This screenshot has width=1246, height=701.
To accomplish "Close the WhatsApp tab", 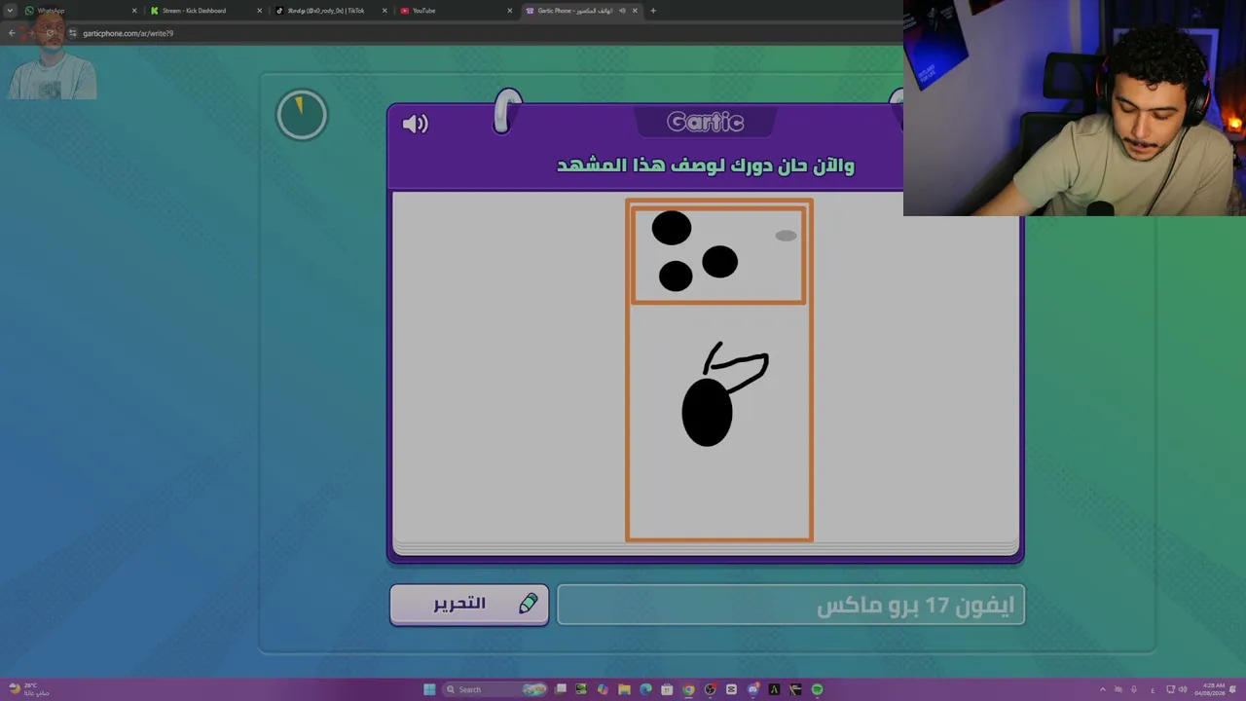I will [x=134, y=11].
